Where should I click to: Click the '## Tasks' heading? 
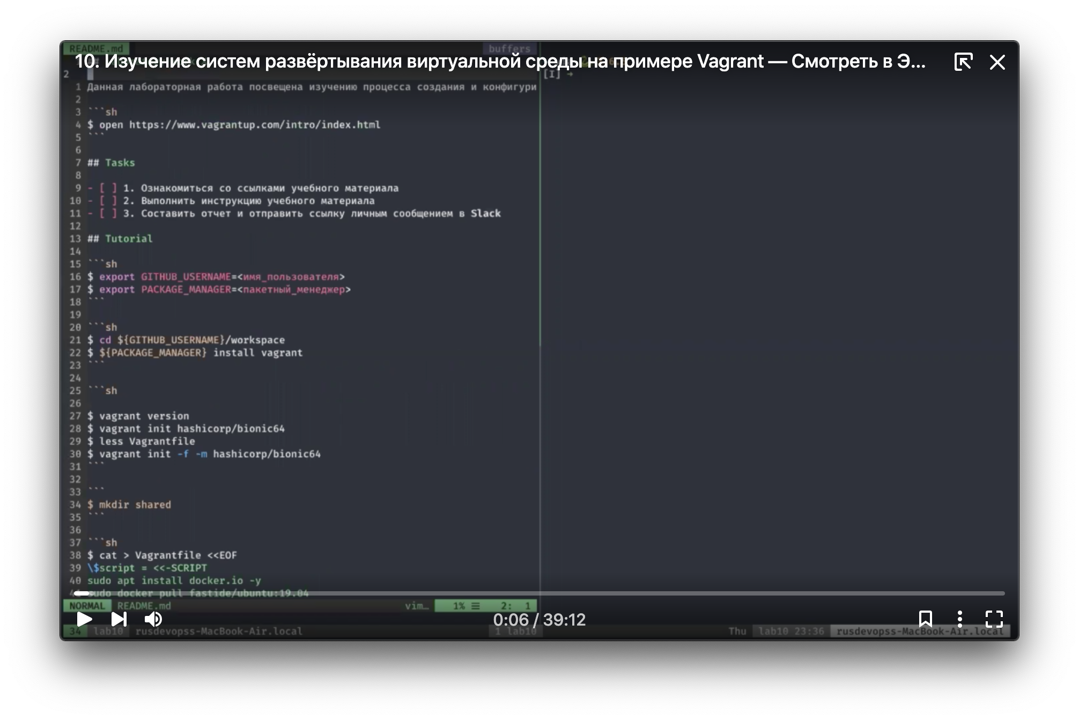[x=111, y=163]
